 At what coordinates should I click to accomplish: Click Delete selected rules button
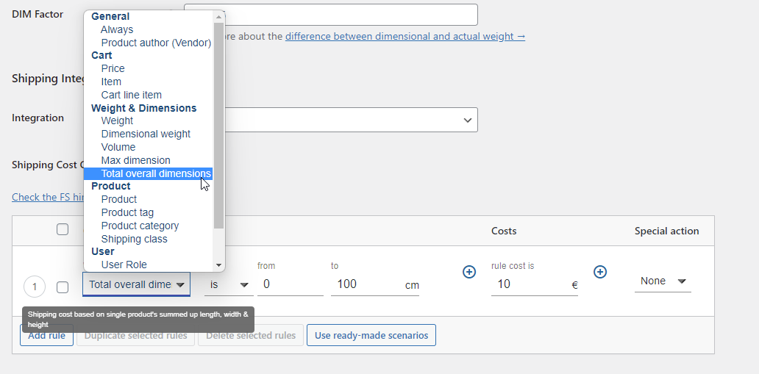pyautogui.click(x=251, y=335)
